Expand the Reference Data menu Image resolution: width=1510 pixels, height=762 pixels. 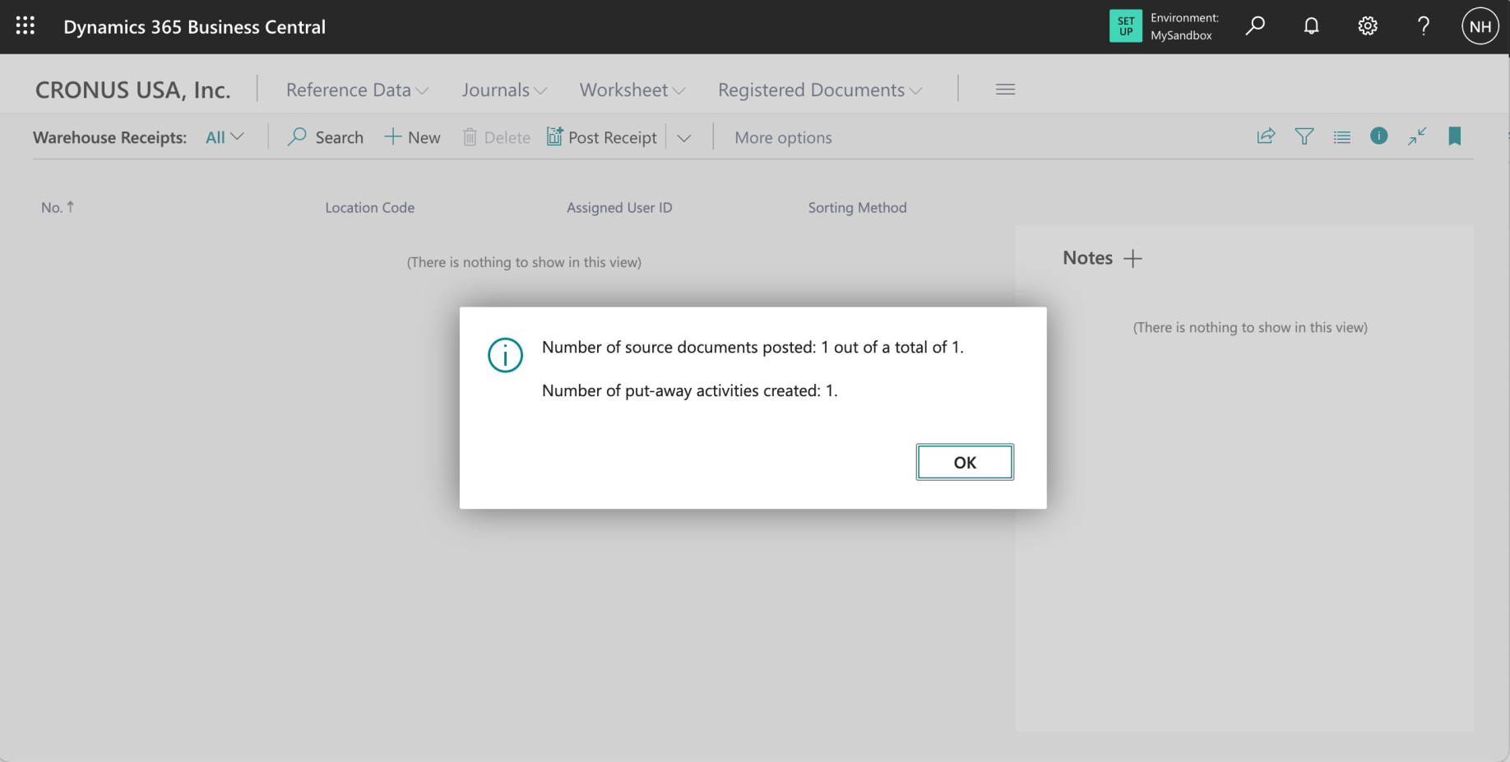tap(358, 90)
